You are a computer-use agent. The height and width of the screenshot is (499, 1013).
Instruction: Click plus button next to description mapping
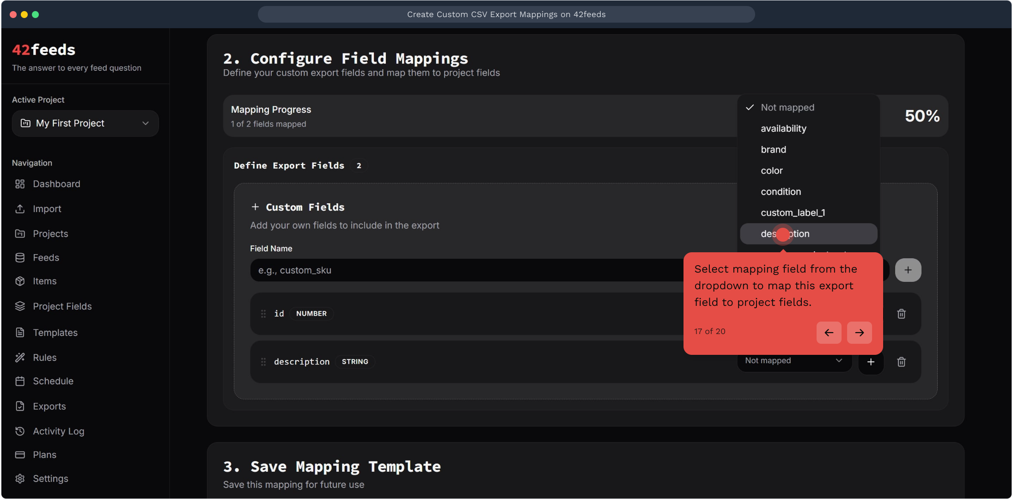[x=871, y=362]
